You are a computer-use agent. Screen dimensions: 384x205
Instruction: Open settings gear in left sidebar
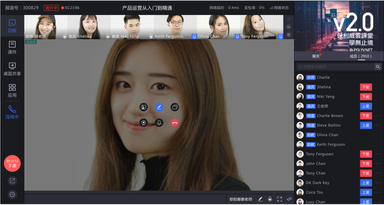click(12, 194)
